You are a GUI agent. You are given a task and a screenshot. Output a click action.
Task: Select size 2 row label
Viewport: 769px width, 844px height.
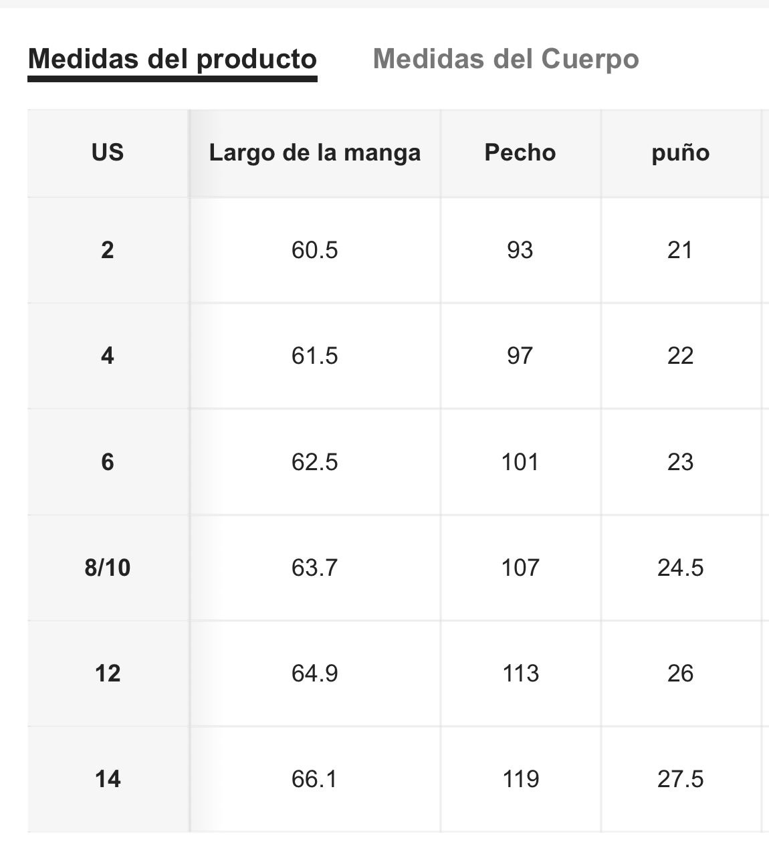pos(108,250)
